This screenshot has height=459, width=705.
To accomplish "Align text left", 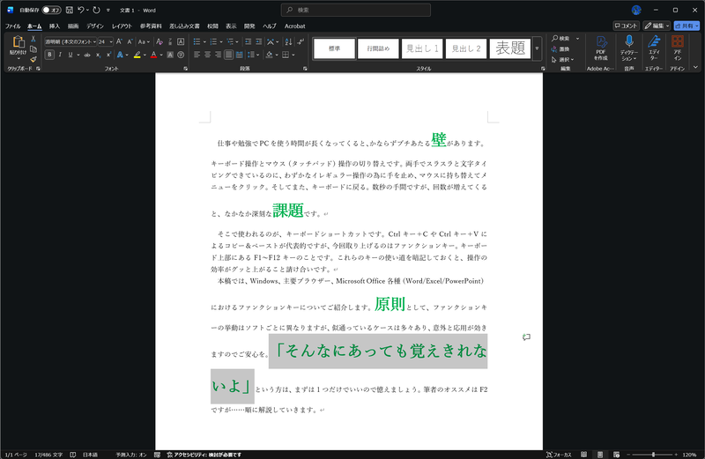I will pyautogui.click(x=197, y=55).
